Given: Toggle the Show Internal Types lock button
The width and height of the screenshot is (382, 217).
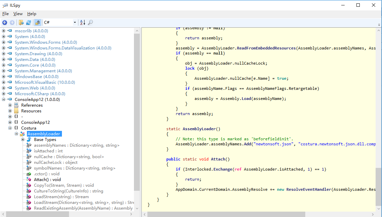Looking at the screenshot, I should (38, 23).
